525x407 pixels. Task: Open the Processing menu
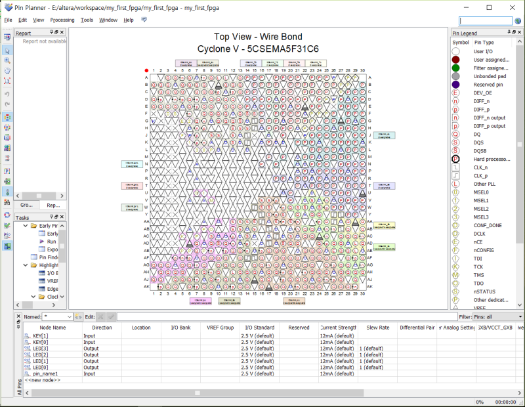pyautogui.click(x=61, y=20)
